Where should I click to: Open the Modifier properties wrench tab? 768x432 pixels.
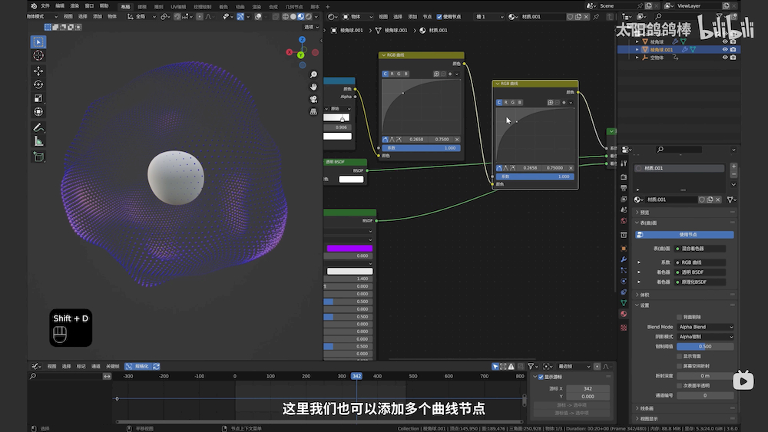coord(624,259)
